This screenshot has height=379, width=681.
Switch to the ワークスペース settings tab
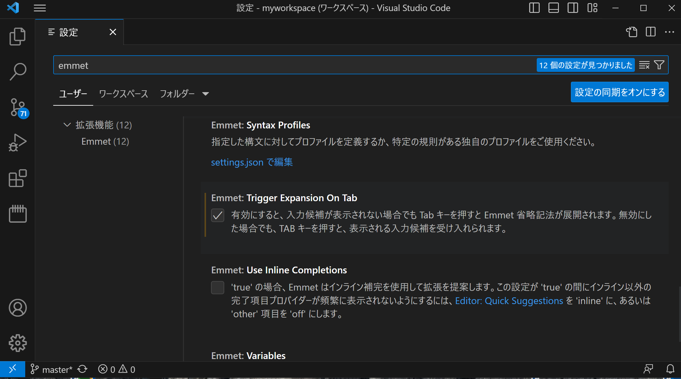click(124, 94)
